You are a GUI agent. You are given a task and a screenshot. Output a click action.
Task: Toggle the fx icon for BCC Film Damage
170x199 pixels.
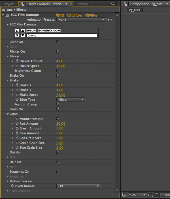[7, 15]
